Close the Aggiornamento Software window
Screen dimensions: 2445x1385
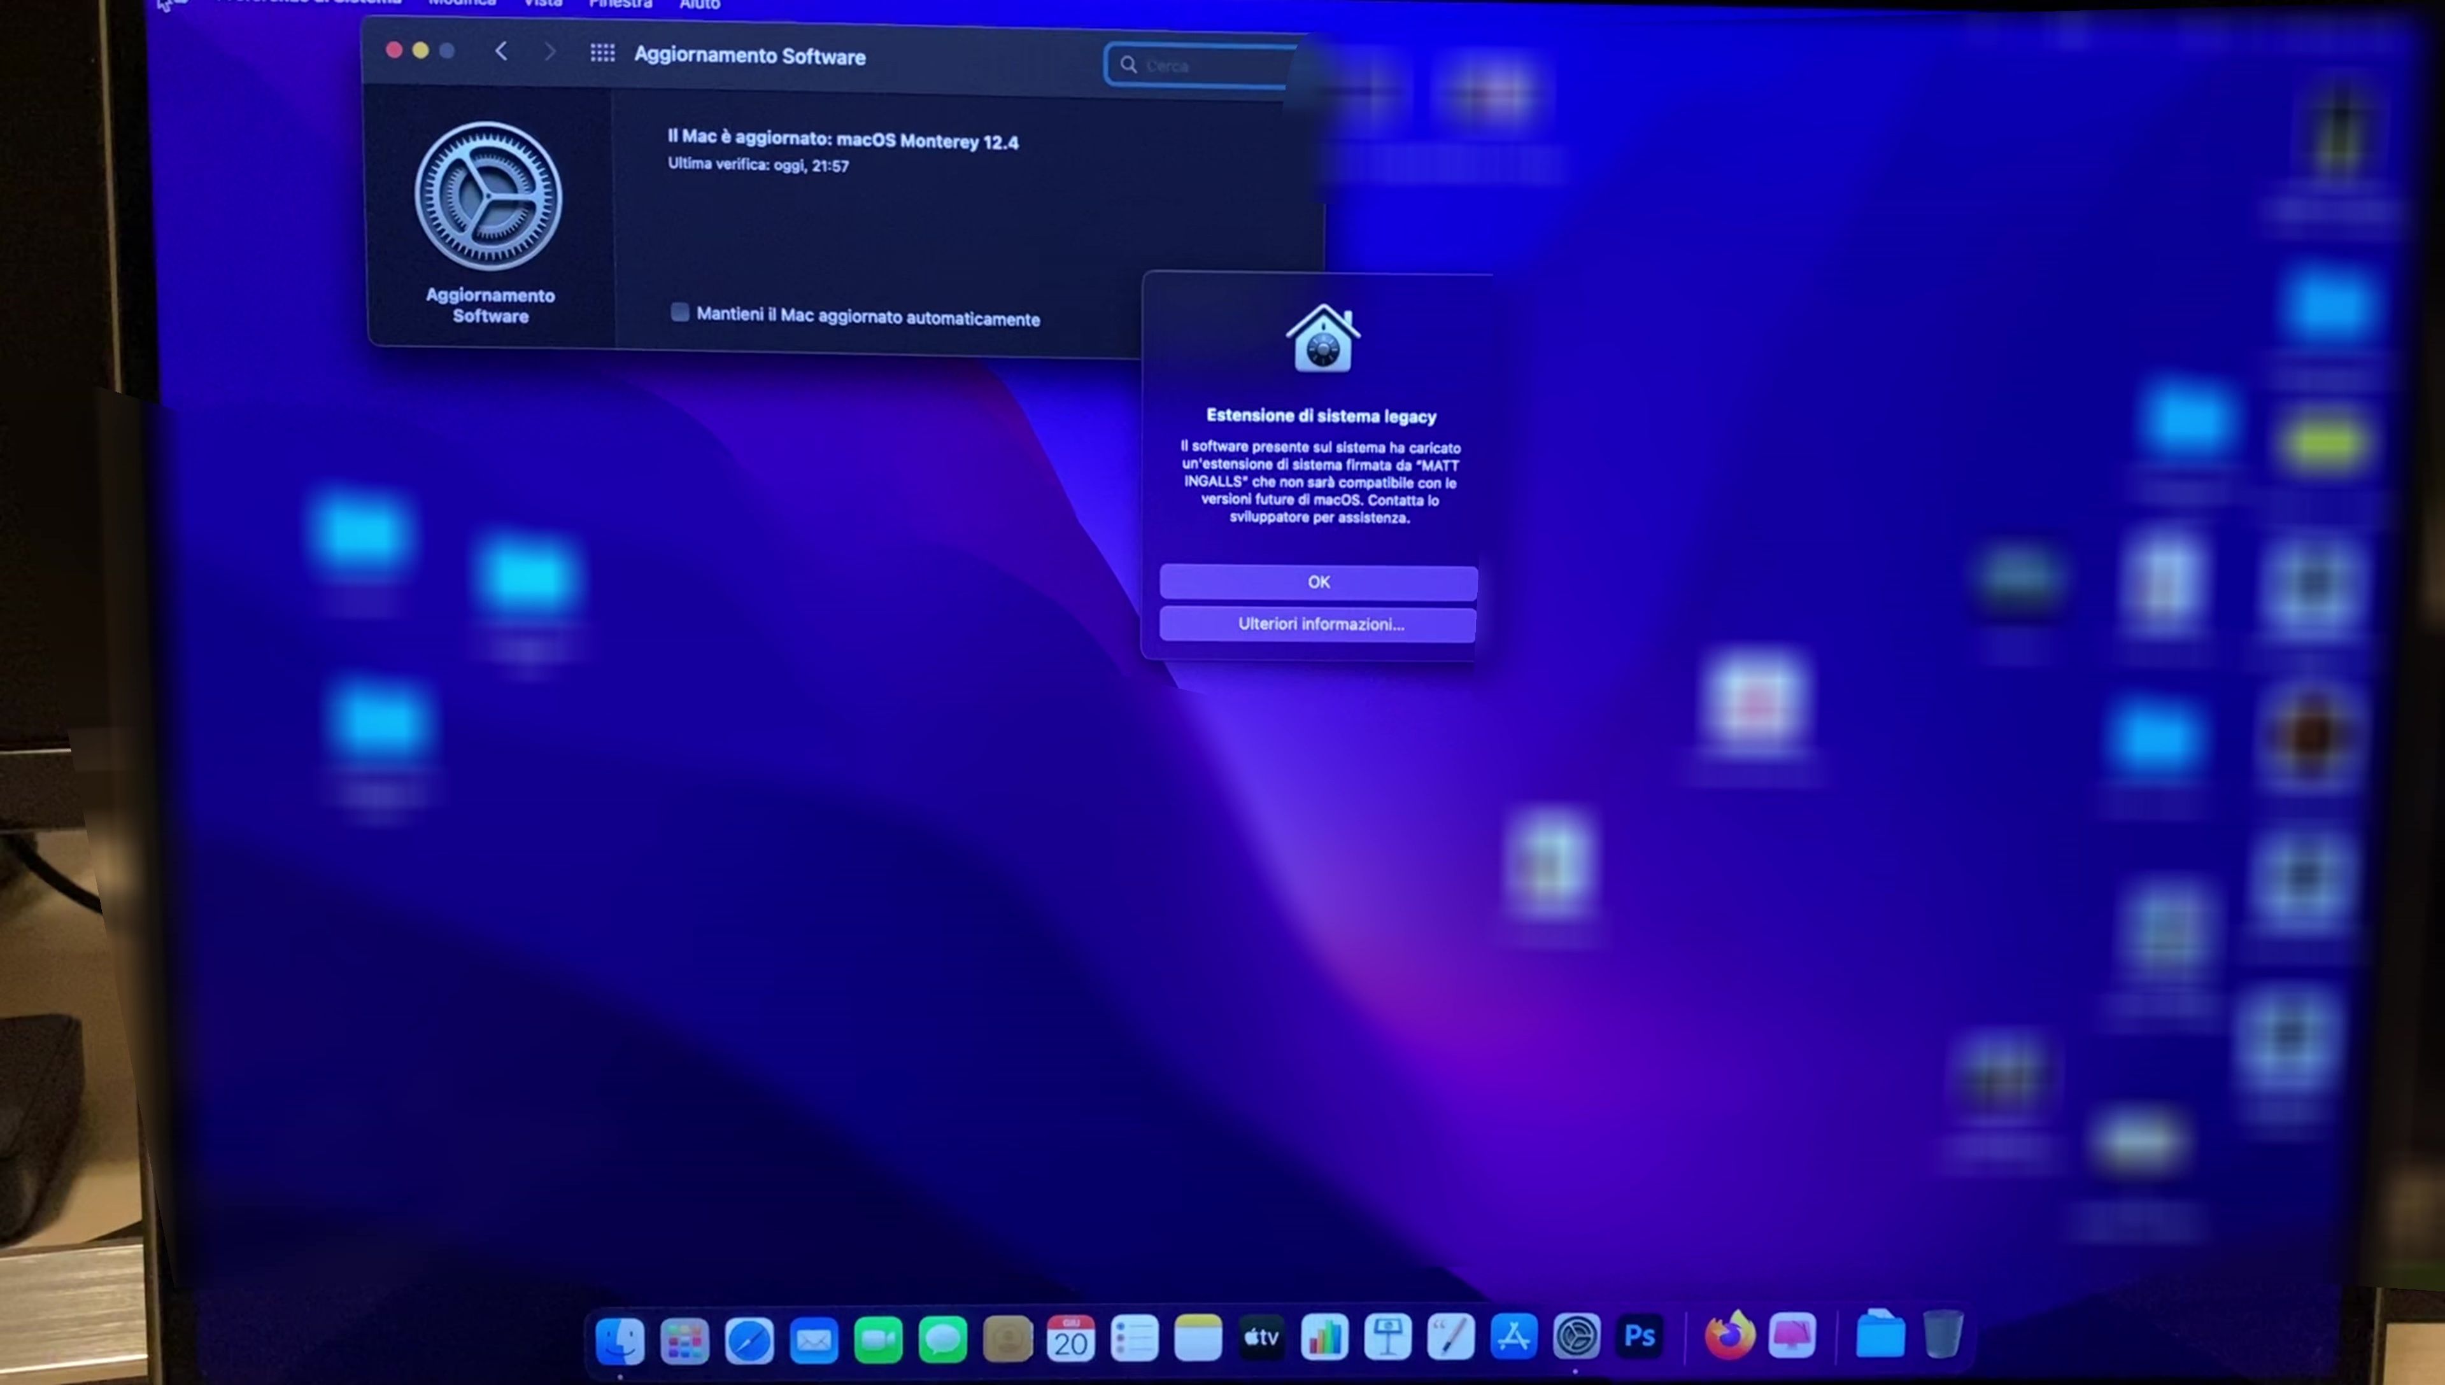[394, 50]
